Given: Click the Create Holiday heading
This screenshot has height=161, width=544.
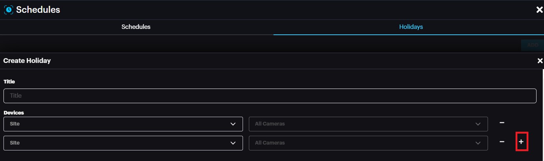Looking at the screenshot, I should coord(27,61).
